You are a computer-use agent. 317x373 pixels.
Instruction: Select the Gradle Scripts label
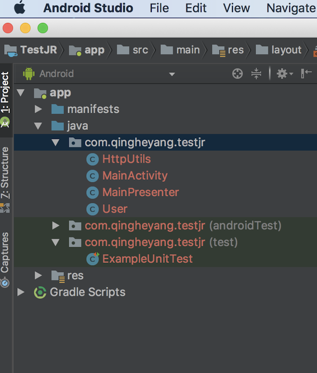pos(87,292)
